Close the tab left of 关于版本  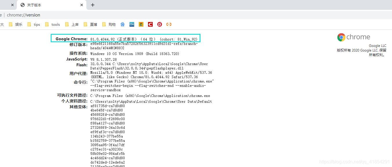pos(12,5)
